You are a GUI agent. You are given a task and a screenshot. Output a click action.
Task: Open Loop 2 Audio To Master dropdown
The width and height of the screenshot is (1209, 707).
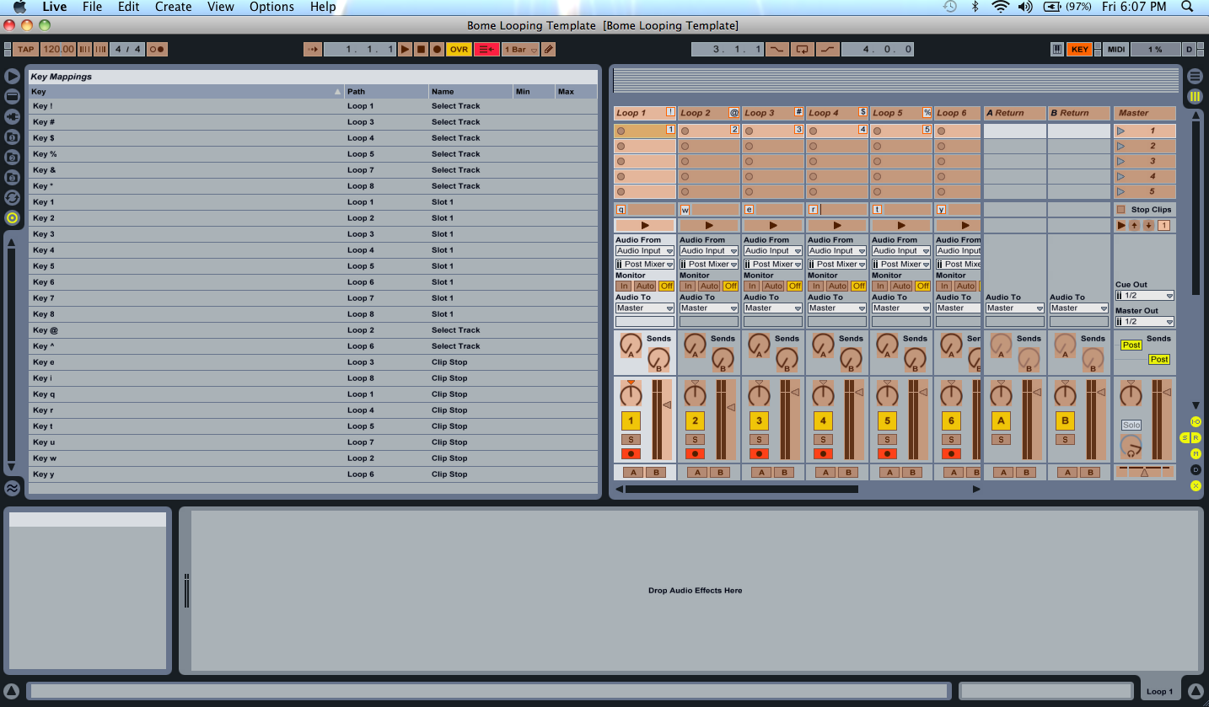tap(709, 308)
